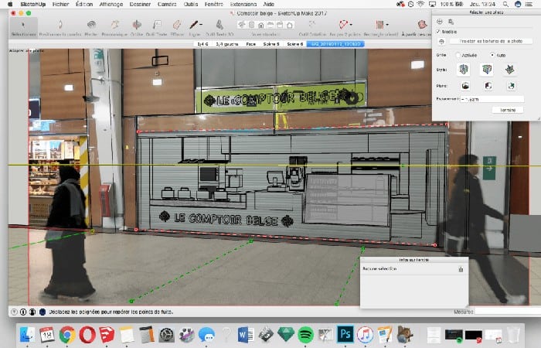The height and width of the screenshot is (348, 541).
Task: Open the Dessiner menu
Action: pyautogui.click(x=140, y=4)
